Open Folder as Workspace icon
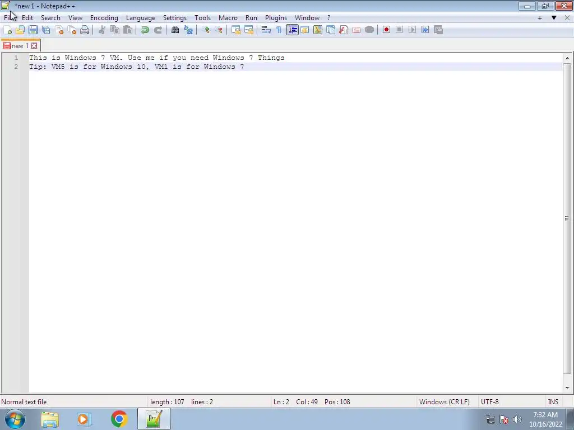This screenshot has height=430, width=574. pyautogui.click(x=356, y=30)
